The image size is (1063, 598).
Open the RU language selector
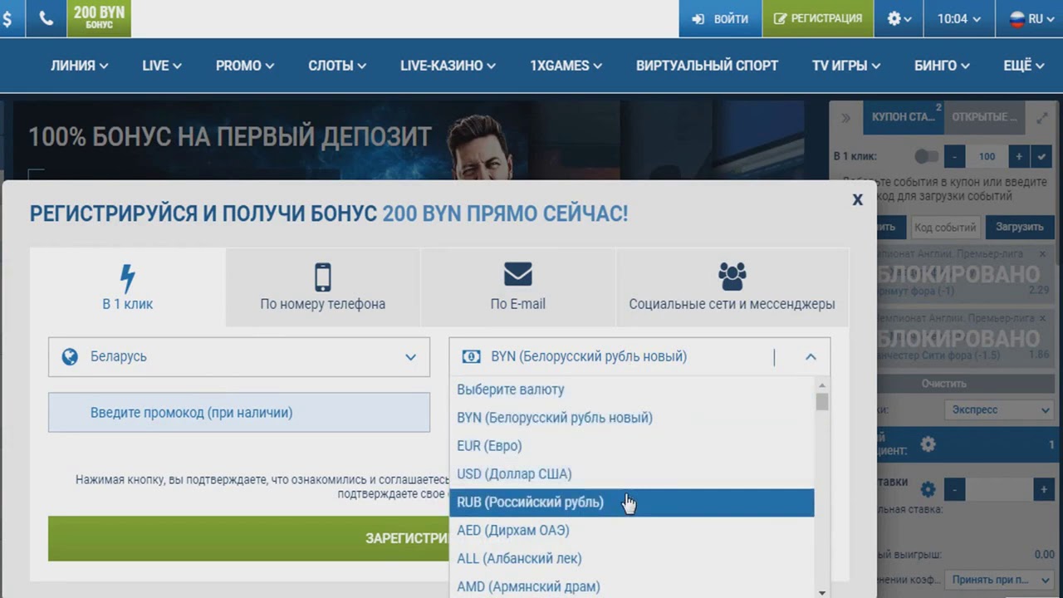[x=1029, y=18]
